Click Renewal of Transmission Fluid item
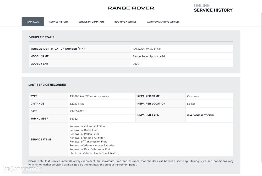This screenshot has width=262, height=176. (89, 142)
